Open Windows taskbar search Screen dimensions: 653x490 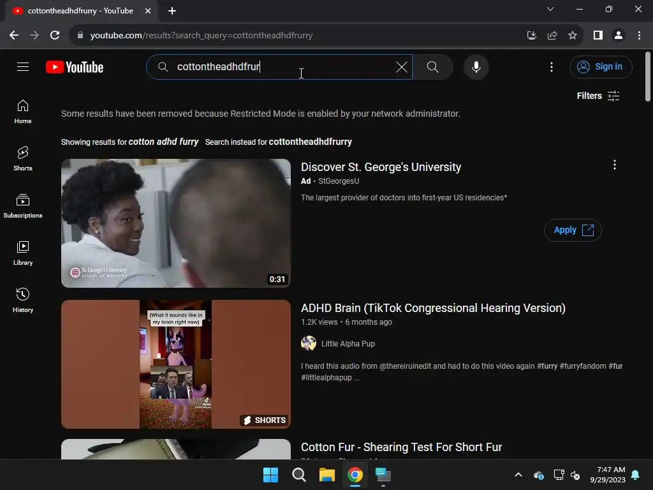click(x=298, y=475)
